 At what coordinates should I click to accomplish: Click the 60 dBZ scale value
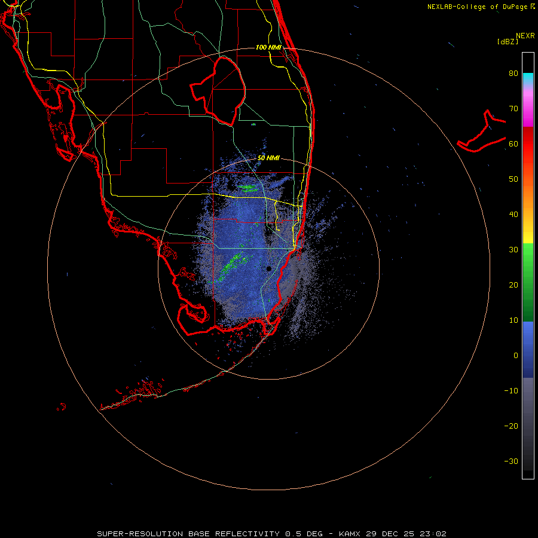coord(513,143)
